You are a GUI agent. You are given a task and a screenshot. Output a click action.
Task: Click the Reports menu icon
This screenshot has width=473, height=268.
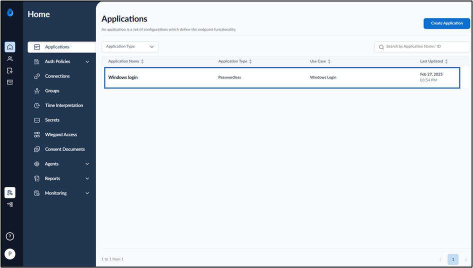pyautogui.click(x=37, y=178)
